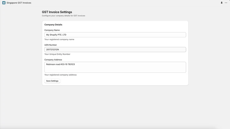Click inside the Company Address text area
The height and width of the screenshot is (129, 230).
(115, 67)
